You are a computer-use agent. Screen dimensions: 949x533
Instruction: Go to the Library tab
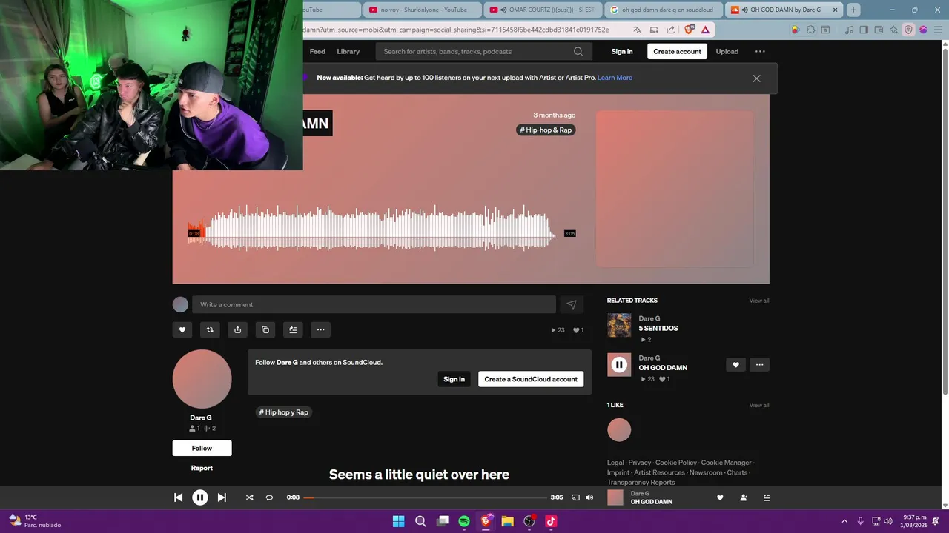[348, 51]
